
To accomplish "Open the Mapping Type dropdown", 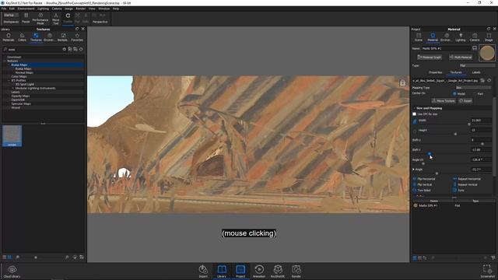I will click(x=473, y=88).
